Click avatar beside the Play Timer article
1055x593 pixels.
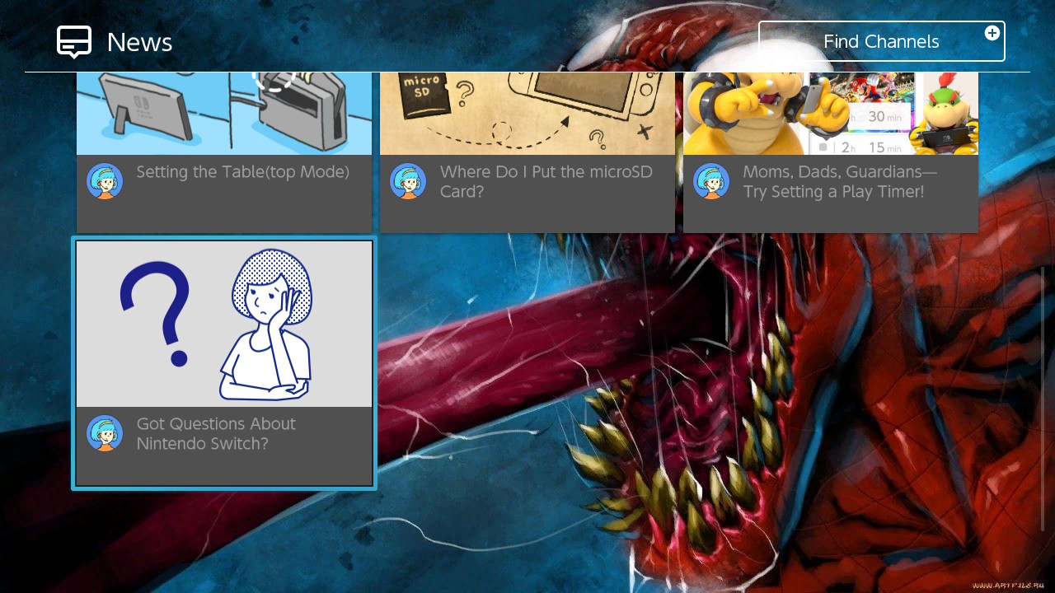pos(711,181)
